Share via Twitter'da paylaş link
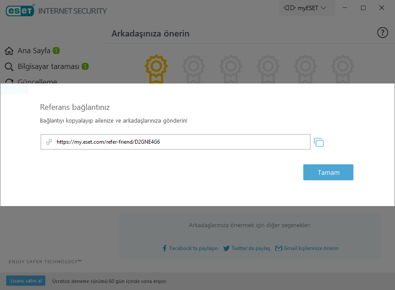This screenshot has width=395, height=290. (x=251, y=248)
